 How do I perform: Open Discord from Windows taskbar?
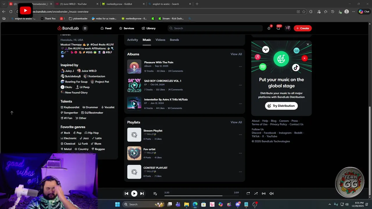coord(238,204)
